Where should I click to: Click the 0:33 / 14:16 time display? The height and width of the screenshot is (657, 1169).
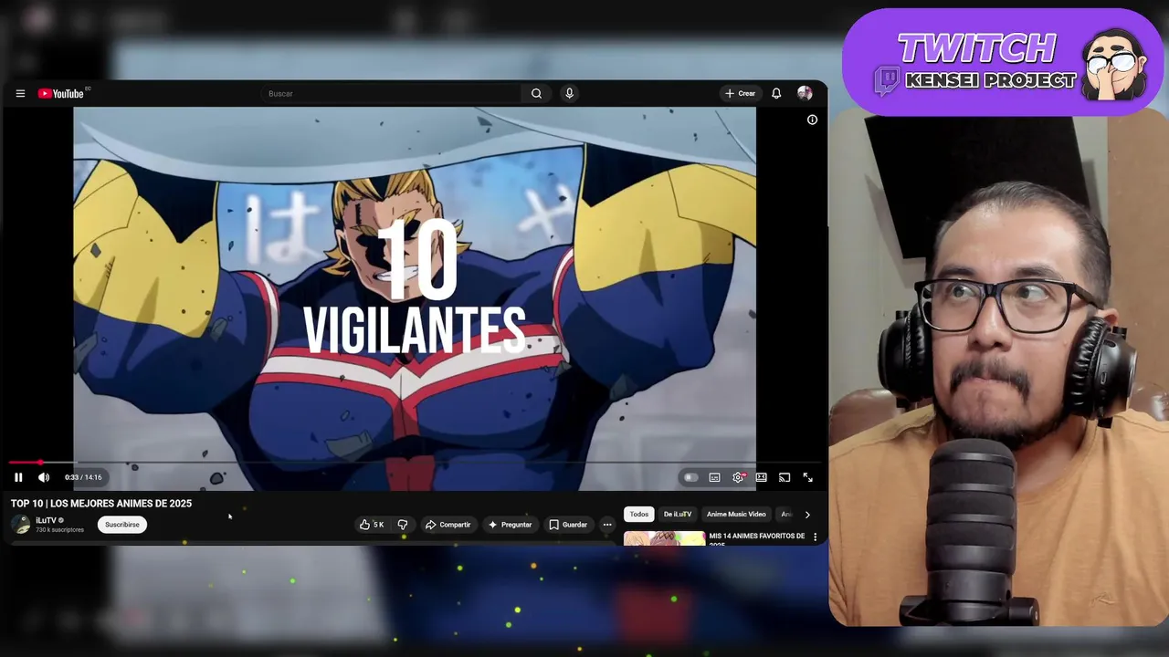[x=83, y=477]
